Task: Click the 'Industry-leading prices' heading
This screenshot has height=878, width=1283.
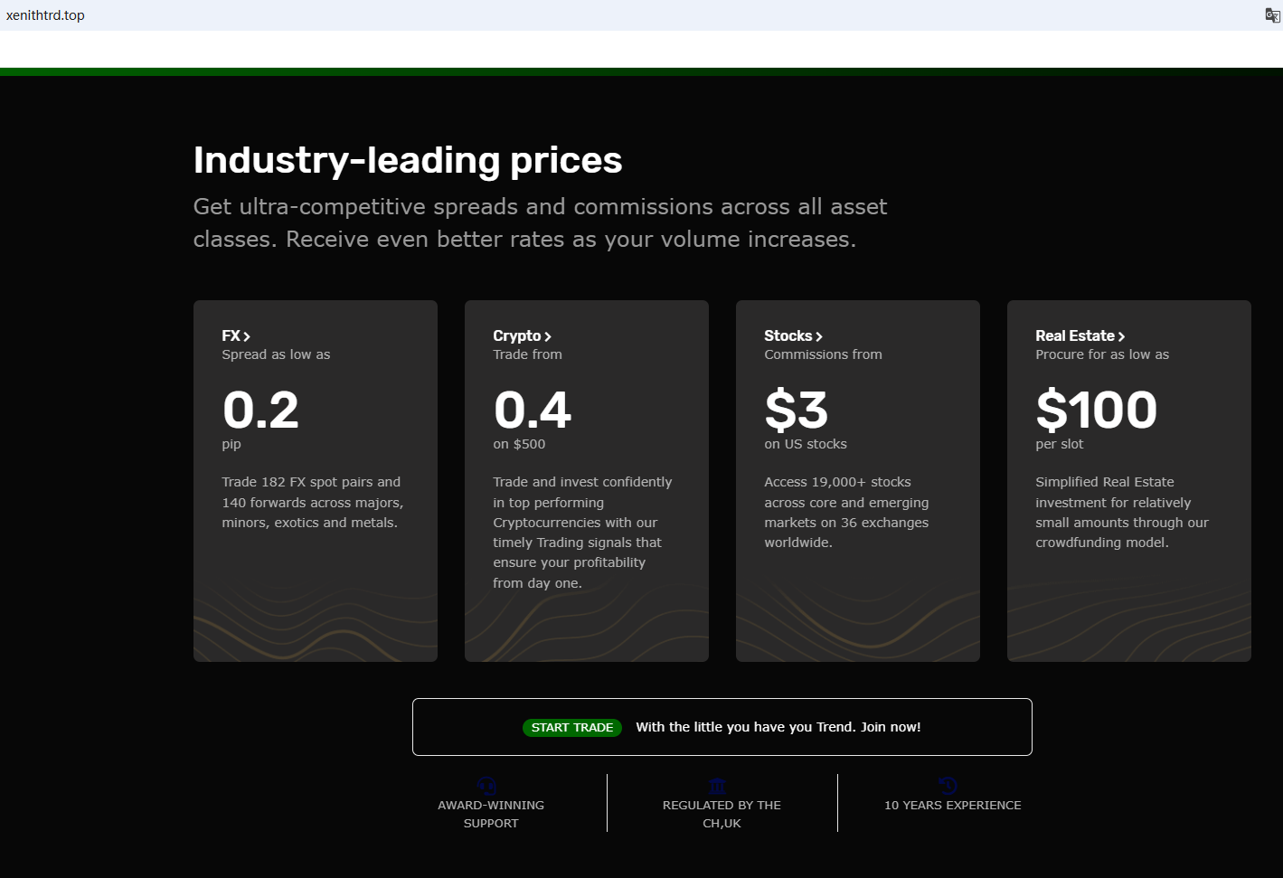Action: coord(408,160)
